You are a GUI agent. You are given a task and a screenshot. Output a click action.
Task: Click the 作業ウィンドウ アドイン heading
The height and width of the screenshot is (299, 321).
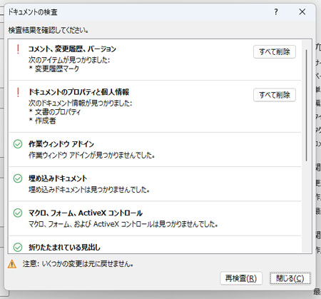click(x=61, y=144)
